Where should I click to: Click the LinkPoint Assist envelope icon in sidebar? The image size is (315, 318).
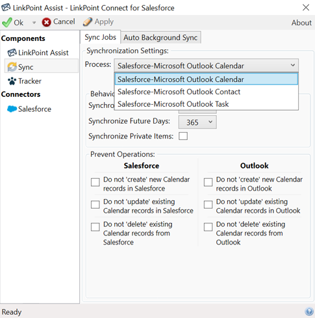12,53
